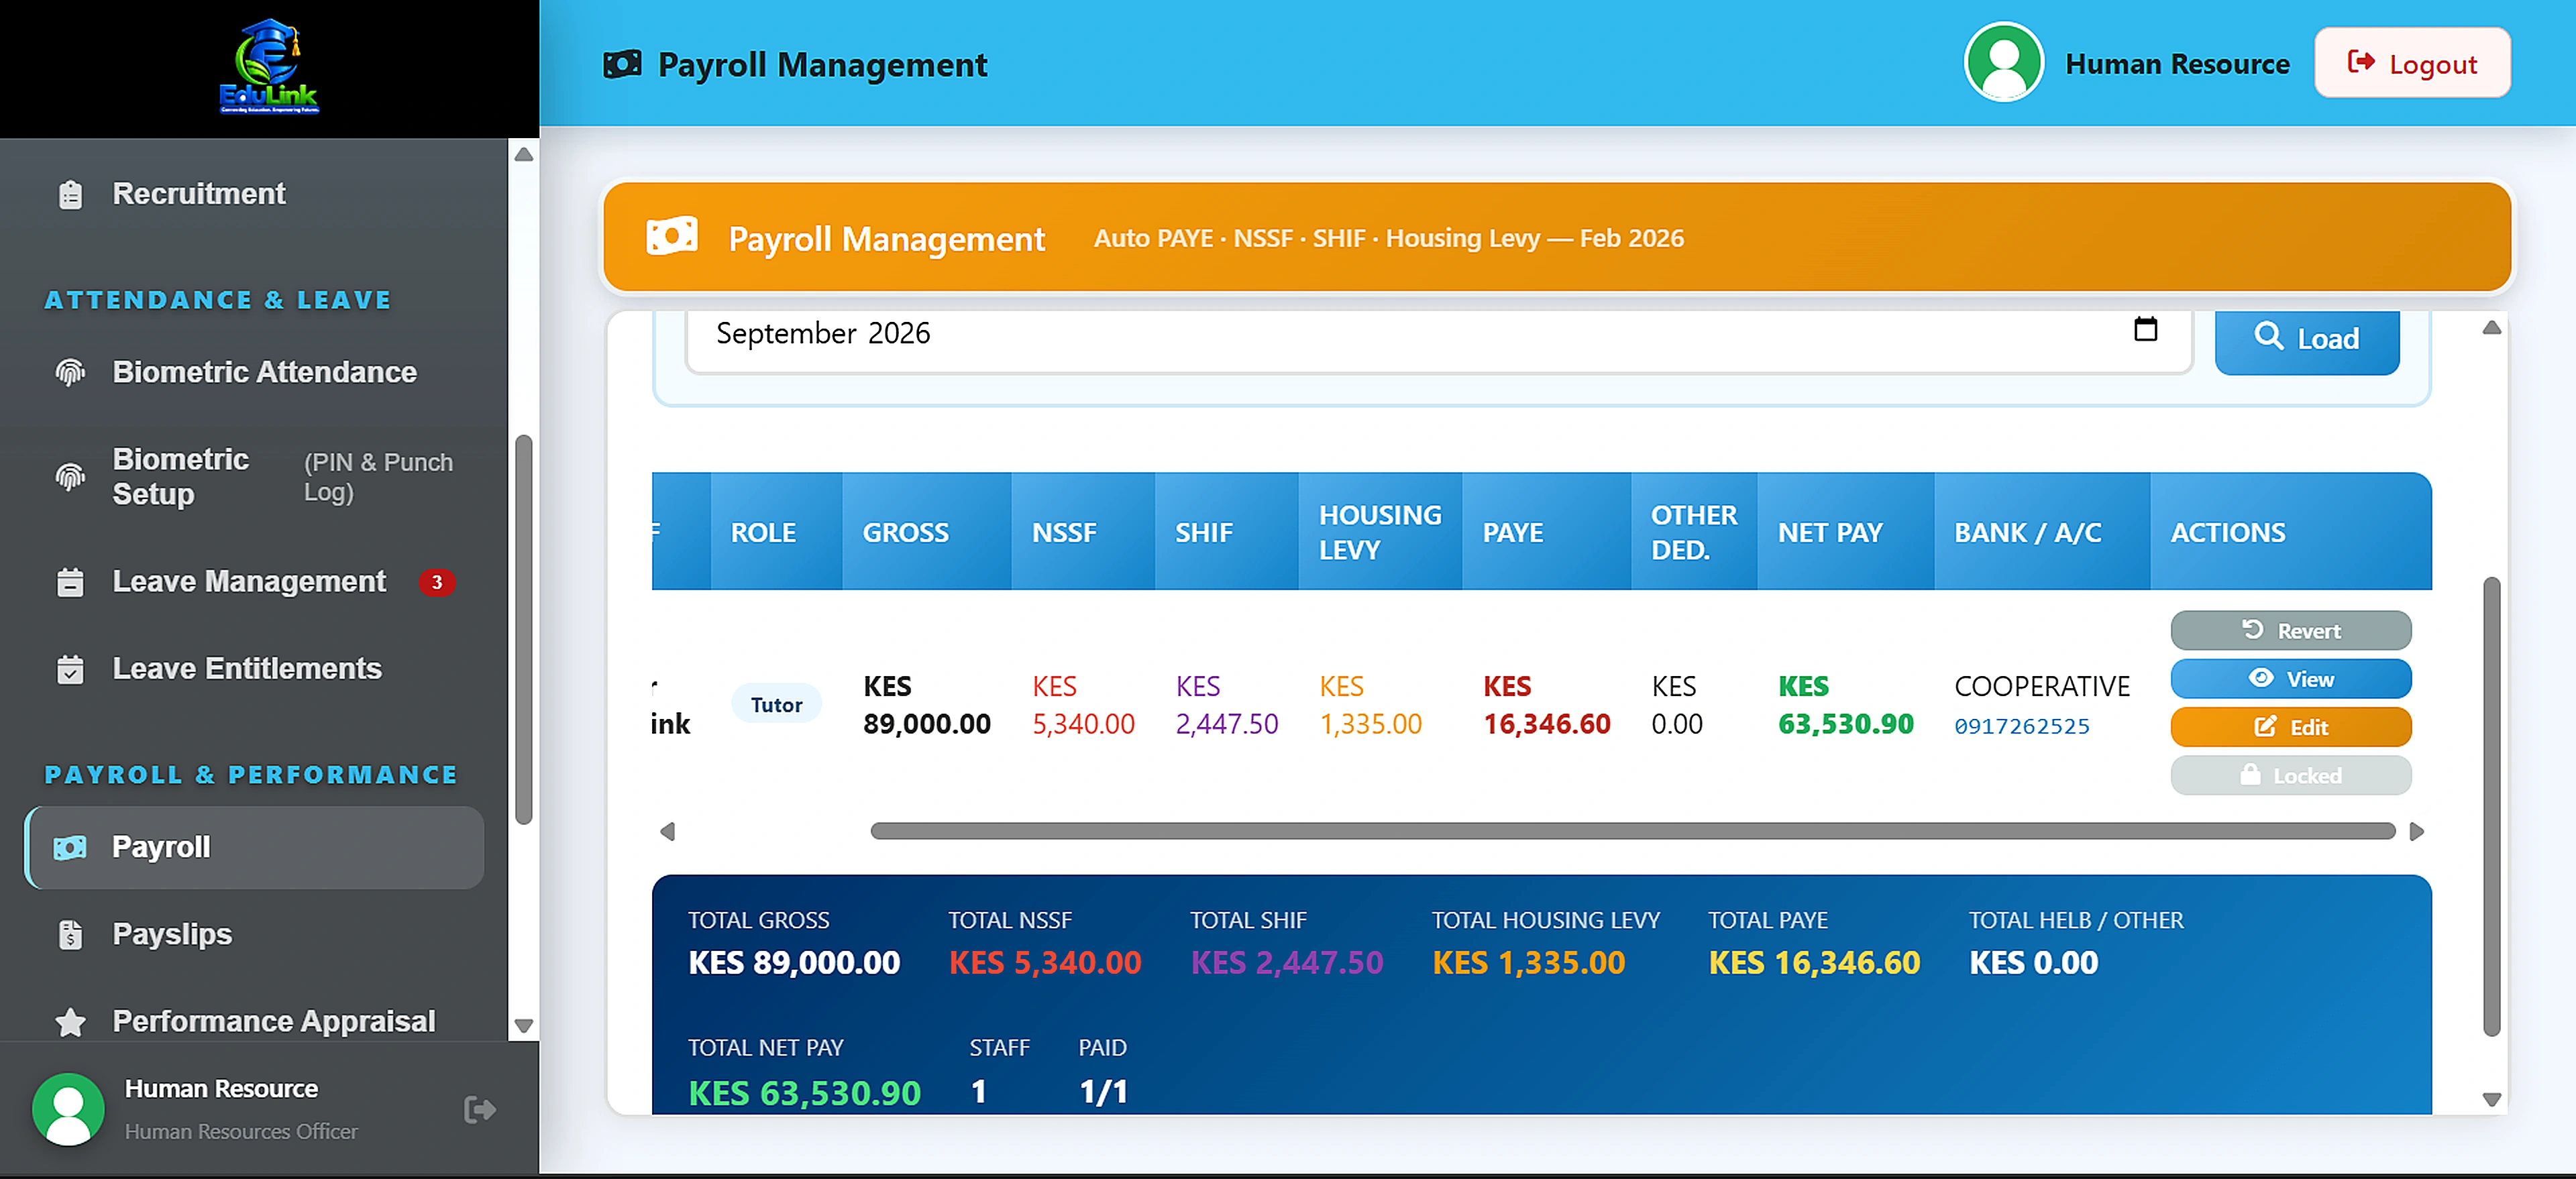Click the OTHER DED. column header
Image resolution: width=2576 pixels, height=1179 pixels.
(x=1694, y=532)
